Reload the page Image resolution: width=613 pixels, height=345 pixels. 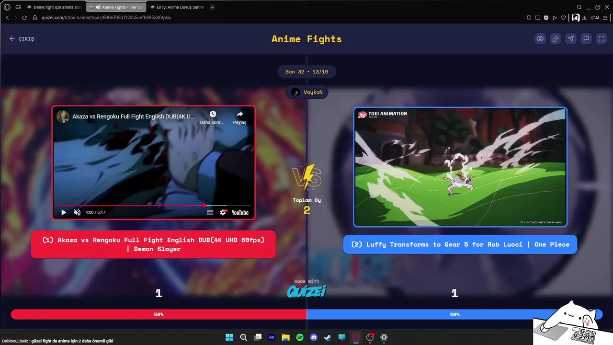pos(24,18)
